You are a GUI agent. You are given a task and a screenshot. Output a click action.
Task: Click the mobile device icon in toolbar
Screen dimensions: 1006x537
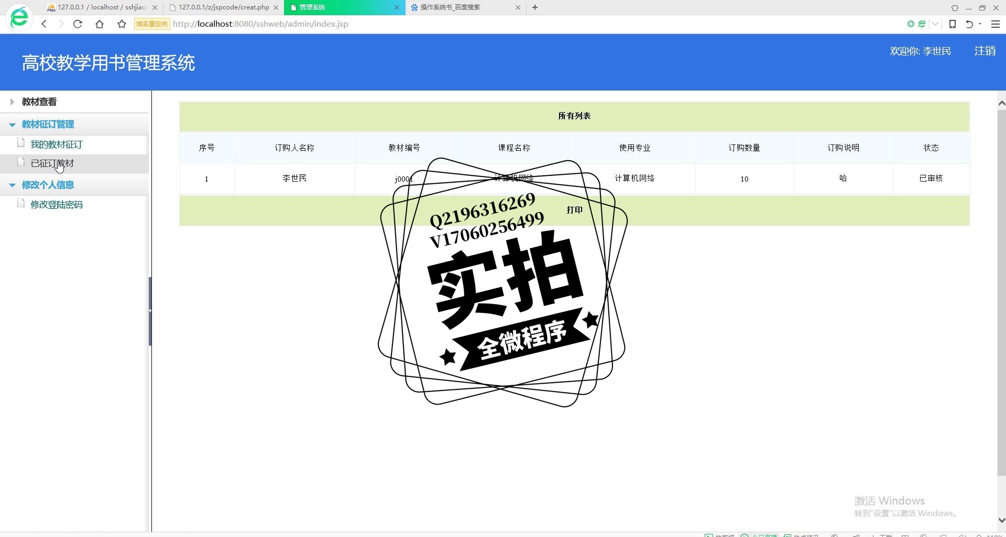click(x=953, y=24)
